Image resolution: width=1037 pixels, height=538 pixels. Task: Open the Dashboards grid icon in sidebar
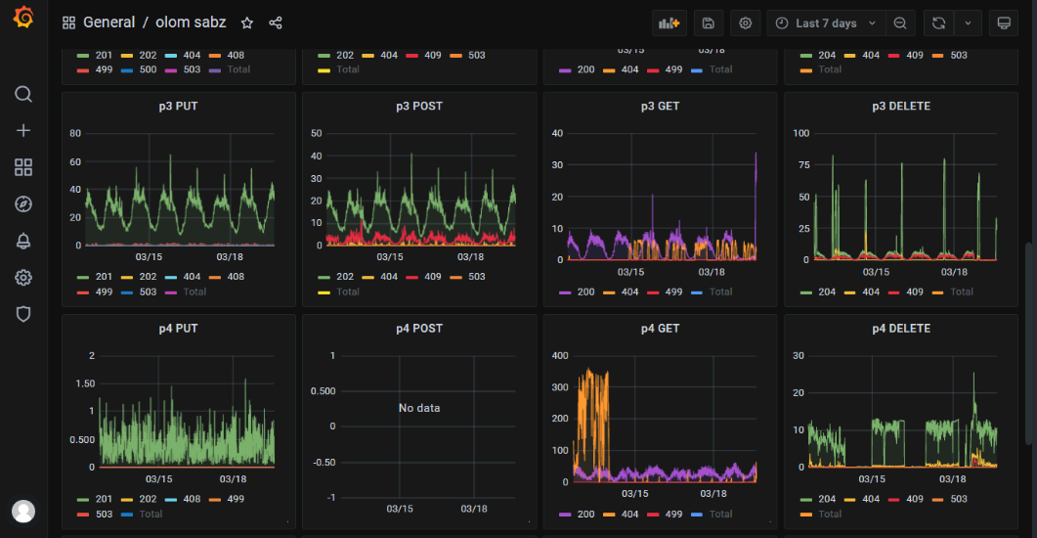23,167
